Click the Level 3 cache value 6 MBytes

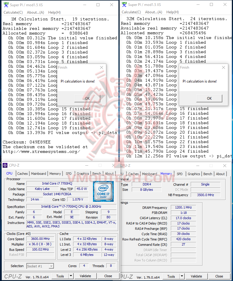click(87, 255)
